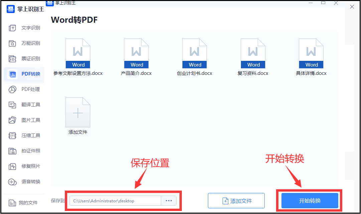The width and height of the screenshot is (361, 214).
Task: Click the 压缩工具 menu label
Action: point(31,135)
